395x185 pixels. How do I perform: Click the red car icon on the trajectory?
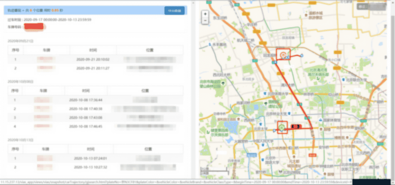(296, 126)
